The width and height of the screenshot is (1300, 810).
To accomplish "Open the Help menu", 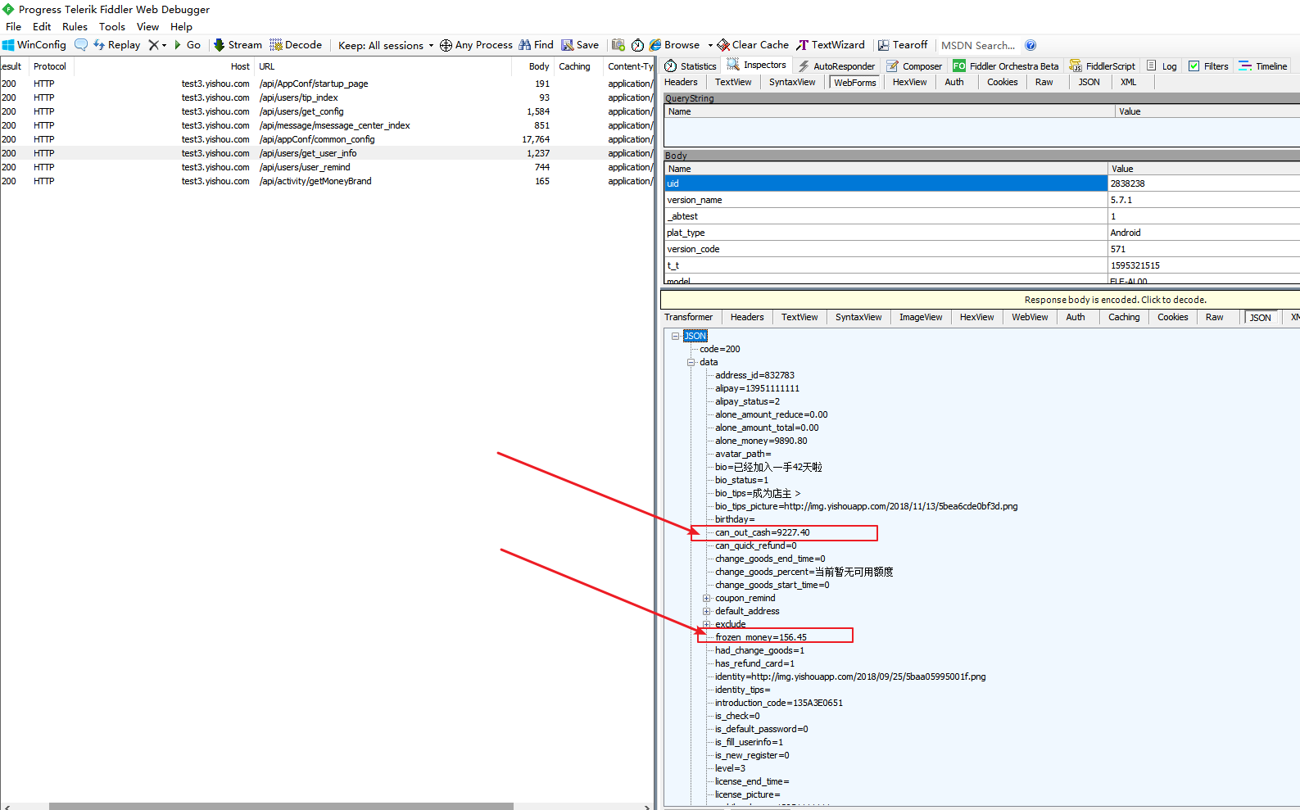I will (x=181, y=27).
